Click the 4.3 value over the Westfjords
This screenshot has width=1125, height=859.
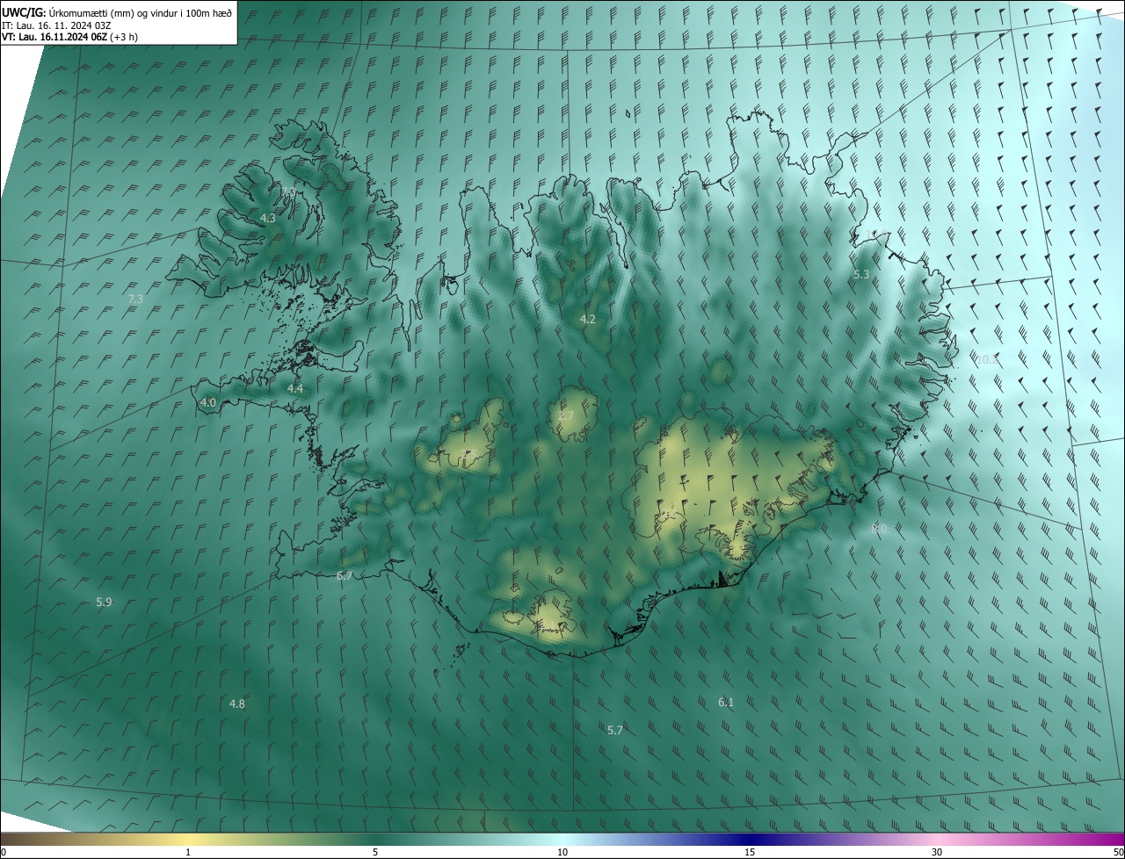[x=268, y=218]
